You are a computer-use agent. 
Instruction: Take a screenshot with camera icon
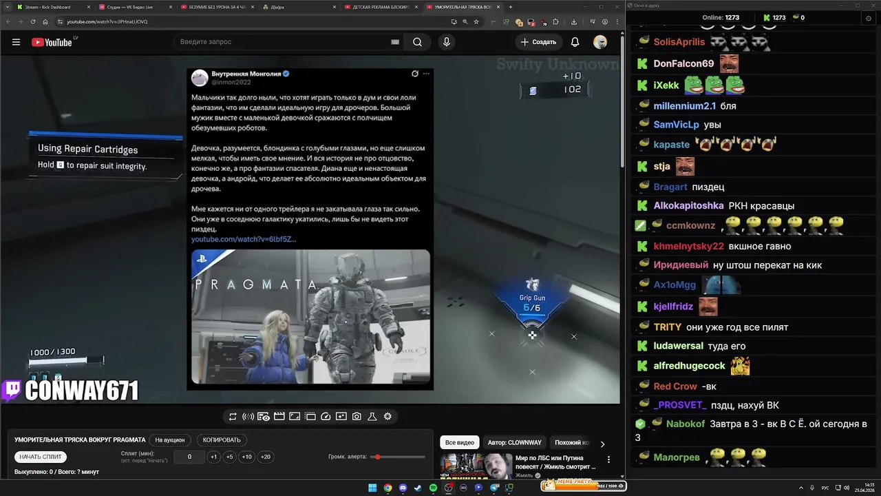357,417
